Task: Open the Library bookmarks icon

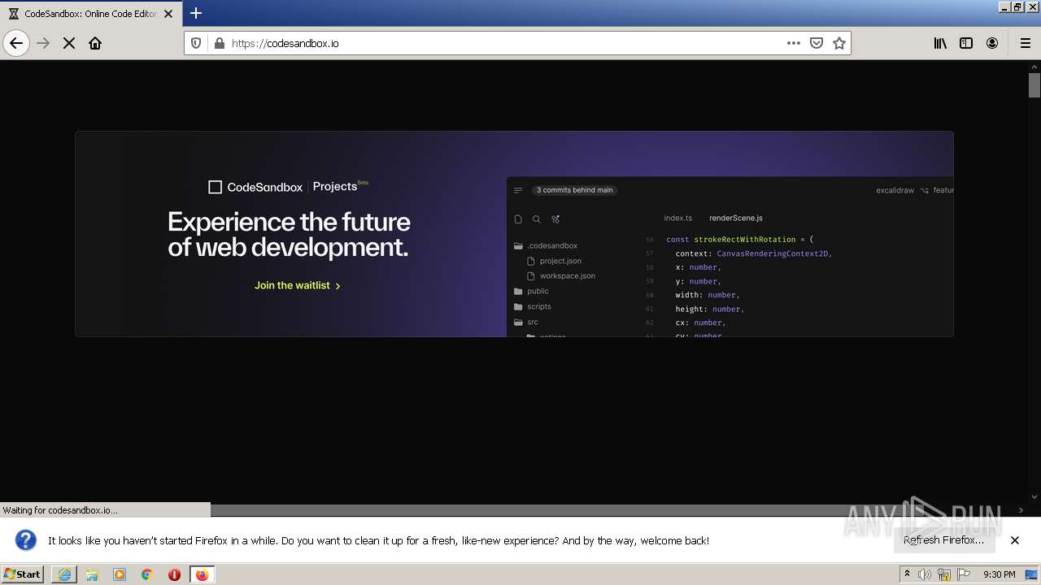Action: [x=940, y=43]
